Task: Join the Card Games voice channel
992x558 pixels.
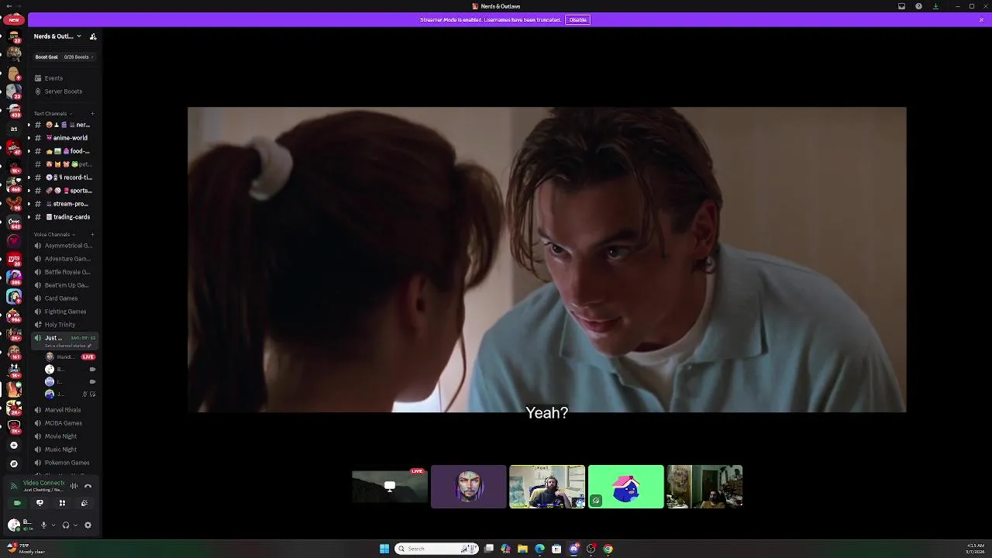Action: pyautogui.click(x=64, y=298)
